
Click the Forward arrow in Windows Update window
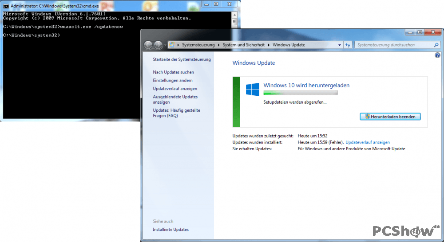(158, 45)
